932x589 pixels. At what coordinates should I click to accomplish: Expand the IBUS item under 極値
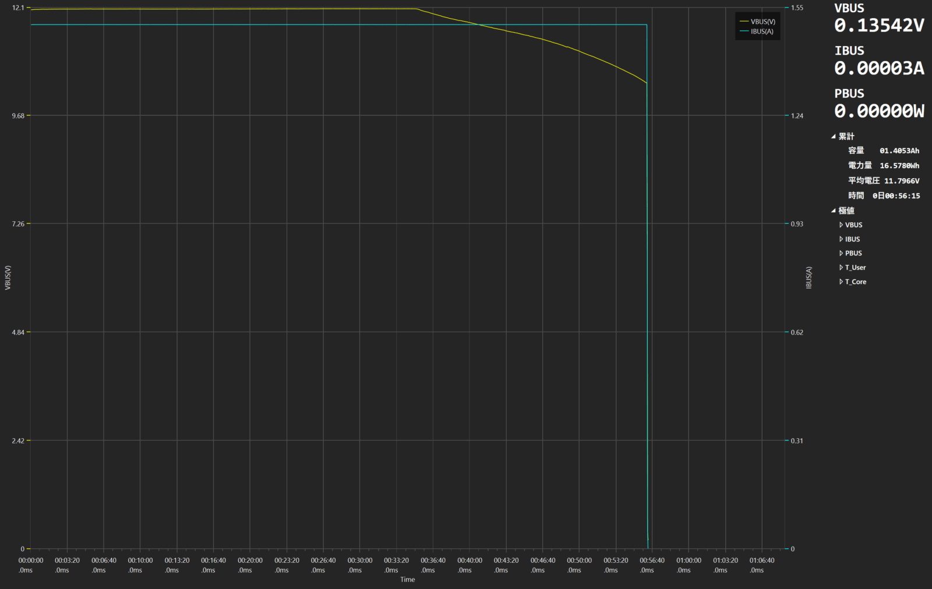pos(841,239)
